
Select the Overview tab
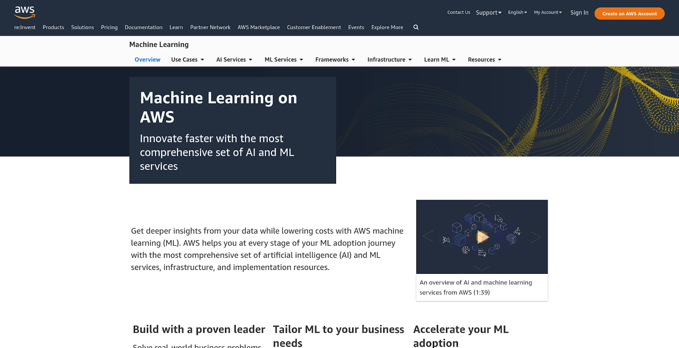(x=147, y=60)
